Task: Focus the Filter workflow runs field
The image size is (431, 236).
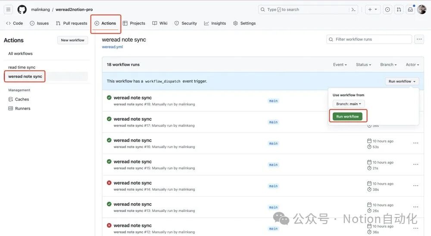Action: coord(369,39)
